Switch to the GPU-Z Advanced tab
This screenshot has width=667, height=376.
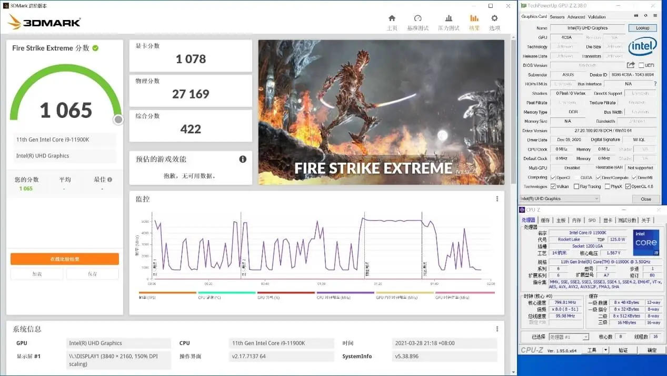tap(576, 17)
